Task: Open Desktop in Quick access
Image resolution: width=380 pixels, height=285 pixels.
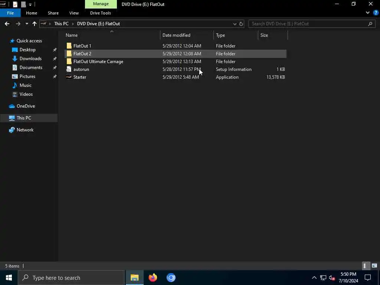Action: [x=27, y=50]
